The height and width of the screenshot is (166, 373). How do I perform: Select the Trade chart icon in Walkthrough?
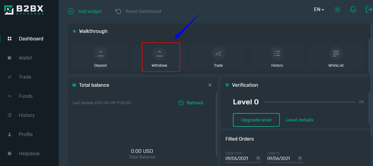(x=218, y=54)
